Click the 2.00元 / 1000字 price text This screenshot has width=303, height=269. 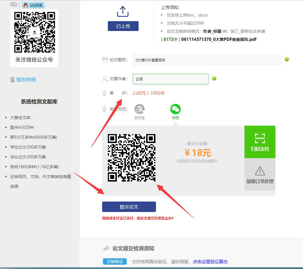[149, 93]
